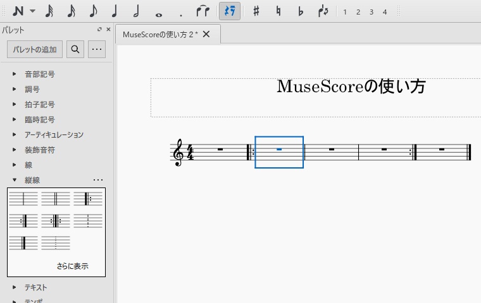Select voice 2
Viewport: 481px width, 303px height.
pos(358,12)
